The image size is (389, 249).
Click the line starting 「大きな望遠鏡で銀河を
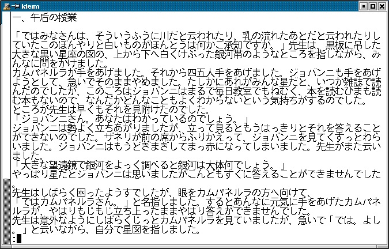(x=150, y=165)
